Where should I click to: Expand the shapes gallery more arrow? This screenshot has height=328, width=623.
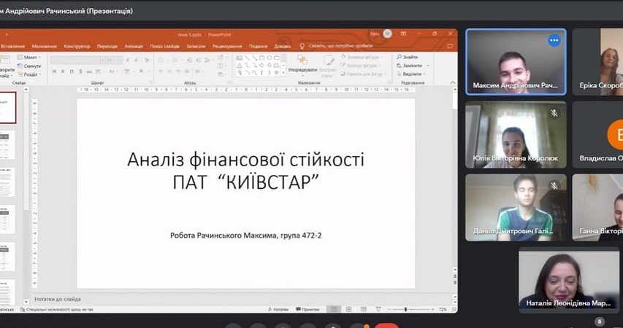[x=283, y=73]
